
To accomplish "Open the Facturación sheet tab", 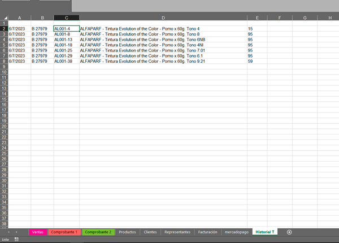I will click(x=207, y=232).
